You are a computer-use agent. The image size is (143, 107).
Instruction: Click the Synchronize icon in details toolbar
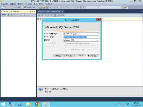(48, 16)
